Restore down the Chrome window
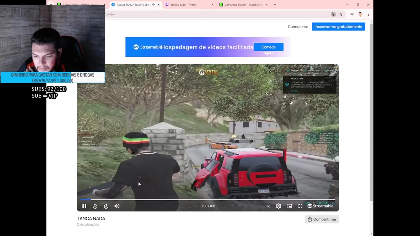Screen dimensions: 420x236 coord(358,5)
